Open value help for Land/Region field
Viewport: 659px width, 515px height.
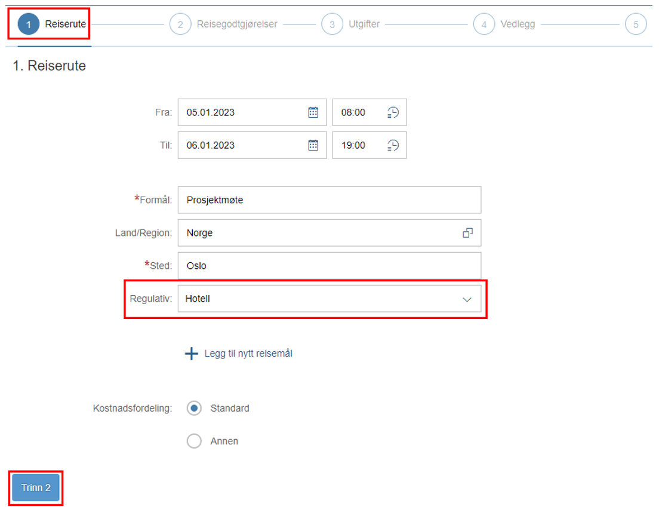tap(467, 232)
